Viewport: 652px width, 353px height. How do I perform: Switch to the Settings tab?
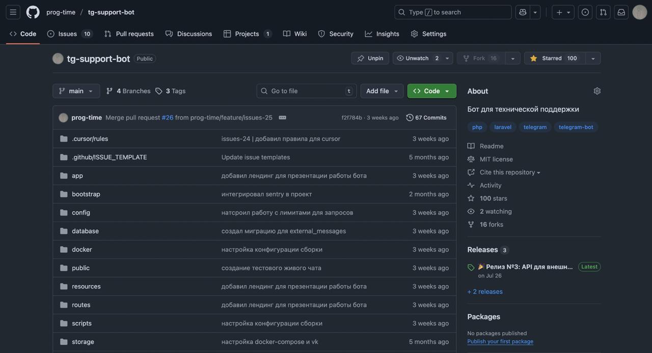[x=428, y=34]
